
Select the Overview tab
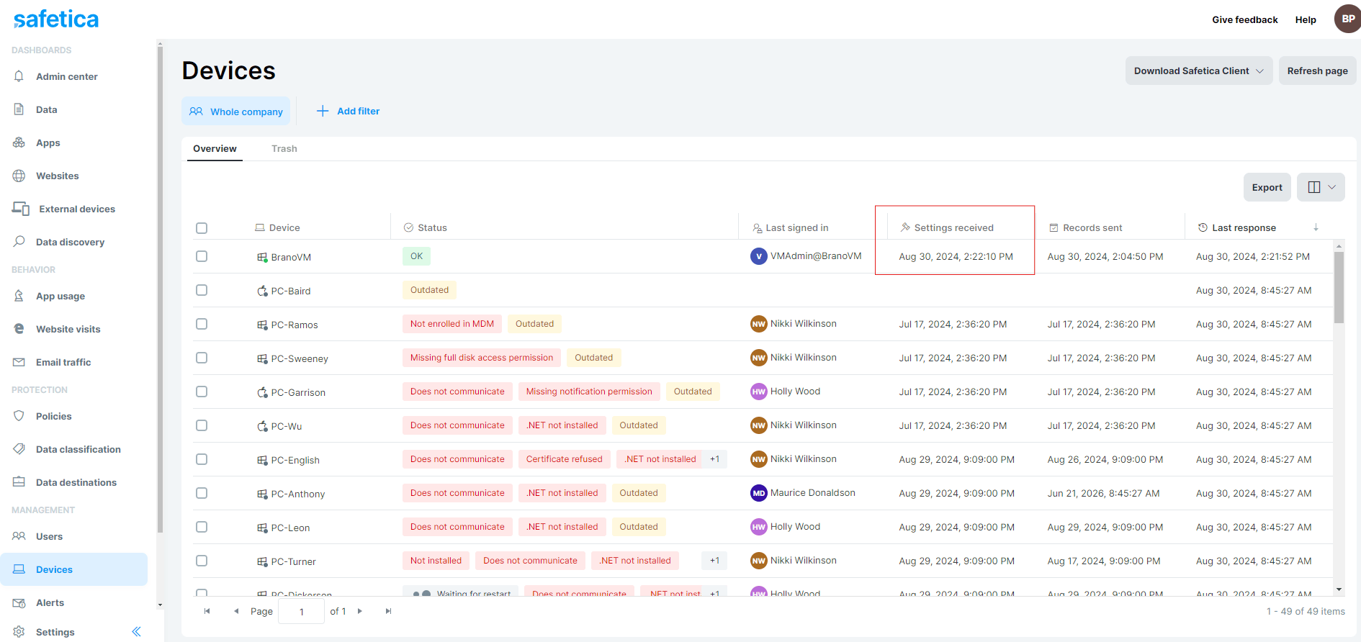click(x=215, y=148)
